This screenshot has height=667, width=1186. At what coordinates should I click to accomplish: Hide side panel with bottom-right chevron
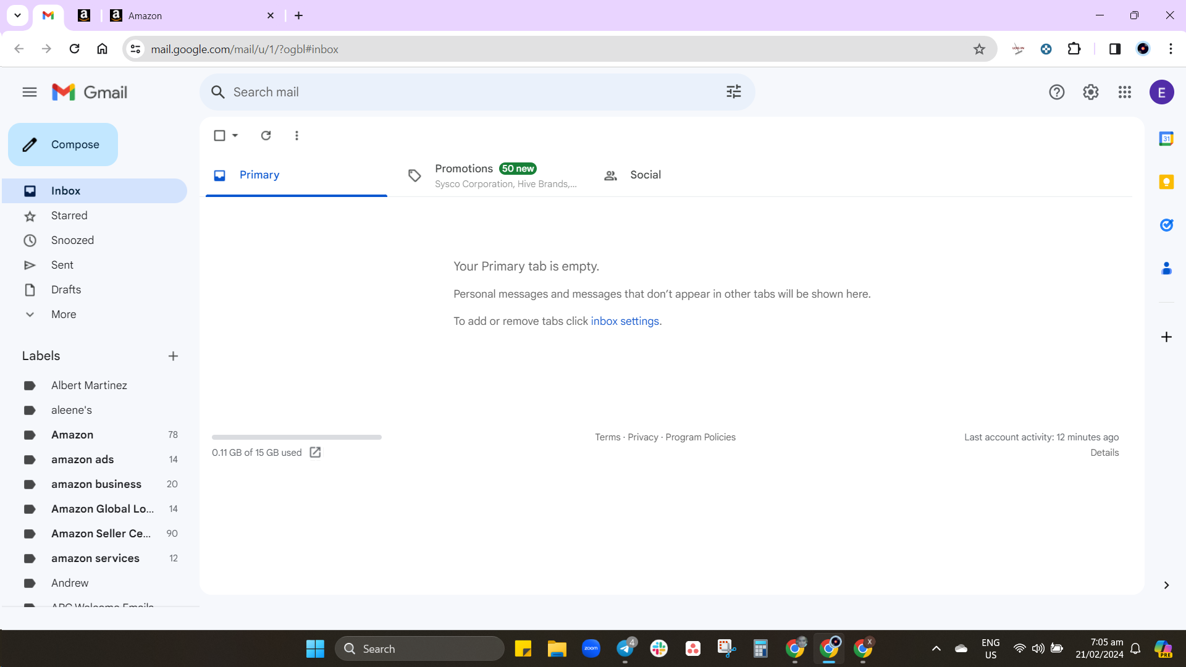[x=1166, y=585]
